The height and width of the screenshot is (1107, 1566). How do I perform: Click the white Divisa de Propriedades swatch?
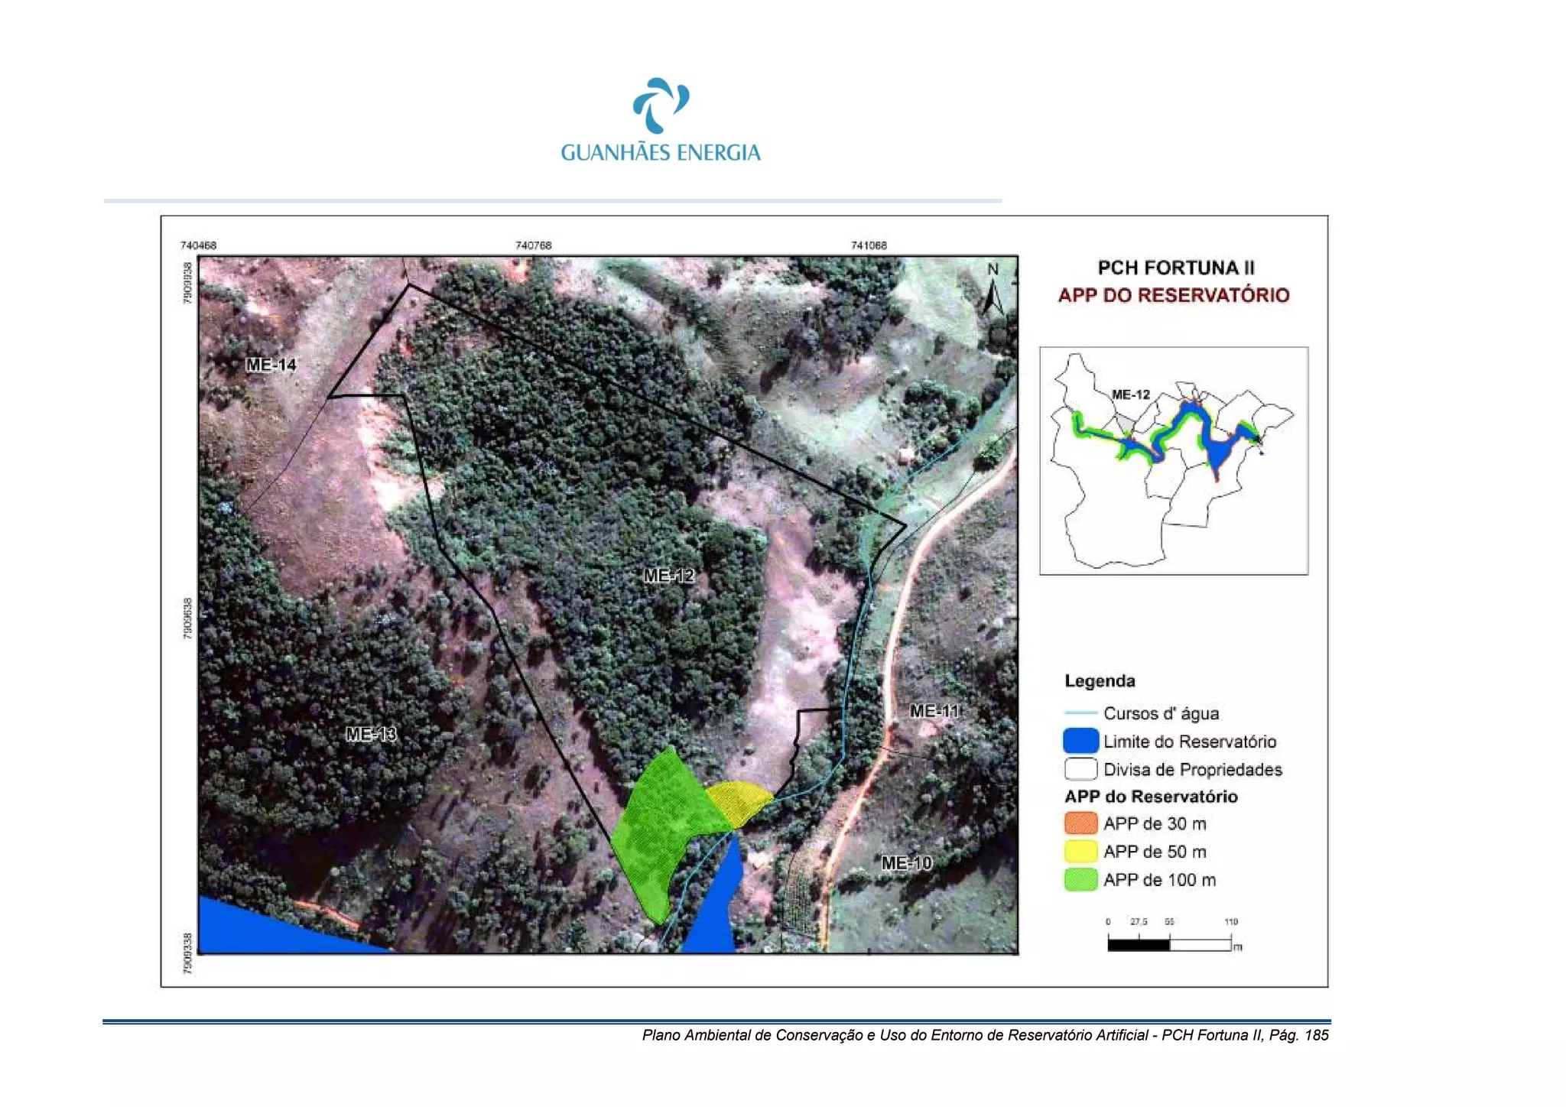click(1080, 768)
